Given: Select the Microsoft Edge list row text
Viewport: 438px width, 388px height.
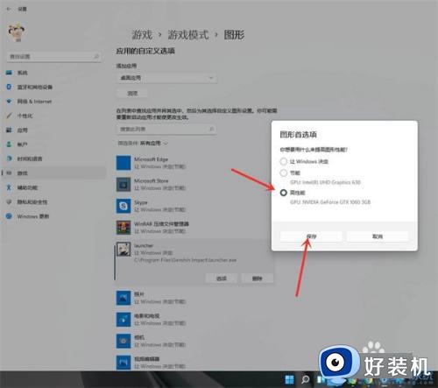Looking at the screenshot, I should [x=151, y=159].
